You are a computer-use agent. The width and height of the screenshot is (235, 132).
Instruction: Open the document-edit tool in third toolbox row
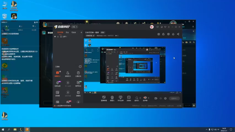point(58,94)
